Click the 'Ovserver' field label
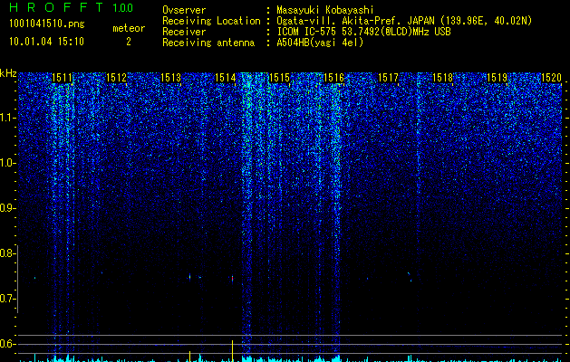This screenshot has width=570, height=362. click(x=184, y=10)
